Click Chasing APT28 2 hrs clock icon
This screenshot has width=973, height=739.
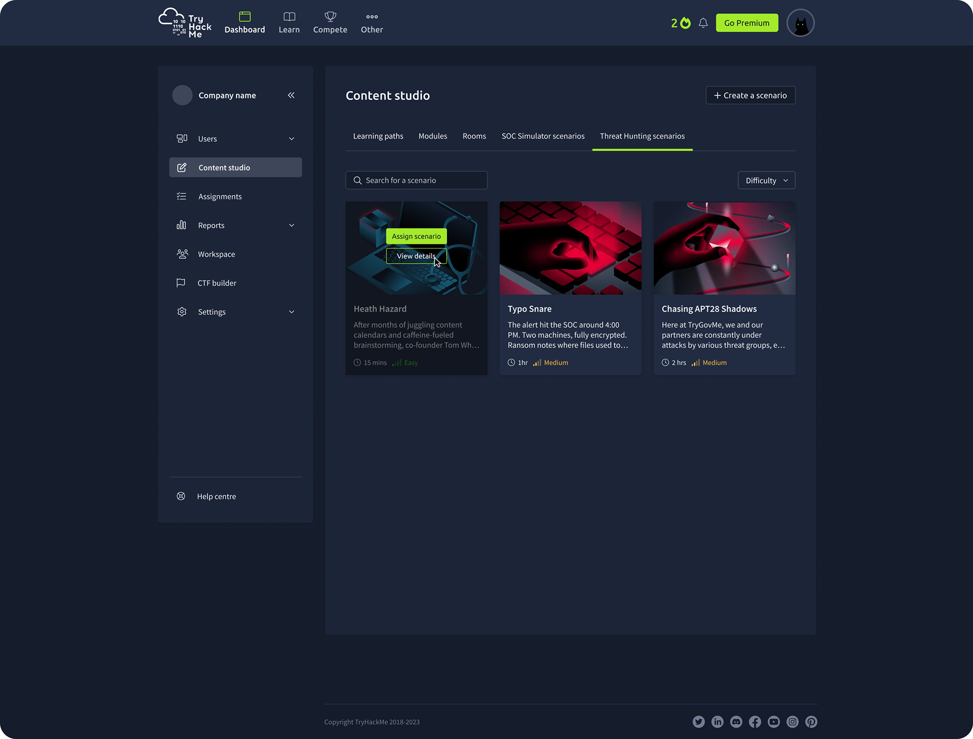tap(665, 362)
